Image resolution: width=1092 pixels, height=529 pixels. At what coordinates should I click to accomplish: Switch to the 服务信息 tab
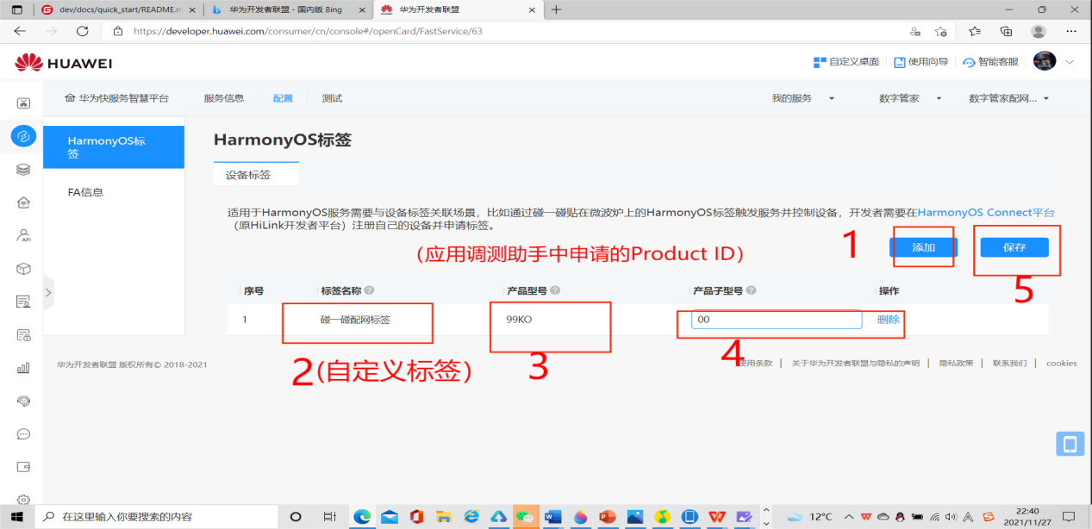coord(223,98)
